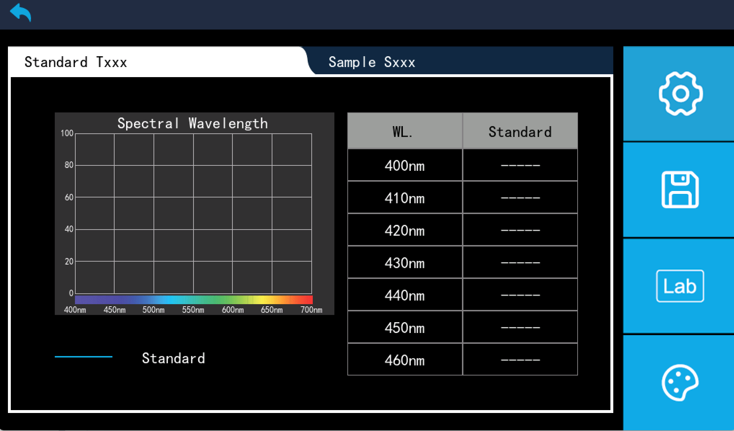The image size is (734, 431).
Task: Open the color palette icon
Action: 680,383
